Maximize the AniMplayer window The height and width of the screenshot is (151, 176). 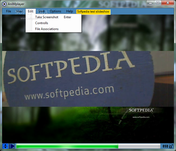[x=158, y=3]
